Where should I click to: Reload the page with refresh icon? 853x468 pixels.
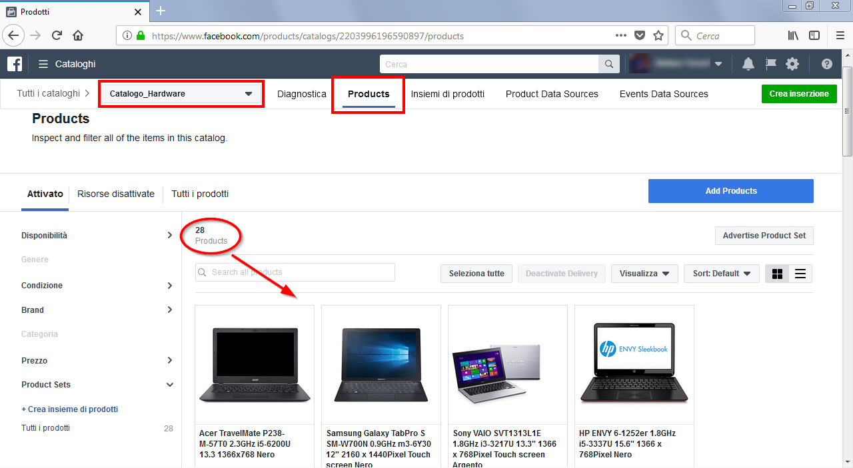[x=57, y=35]
